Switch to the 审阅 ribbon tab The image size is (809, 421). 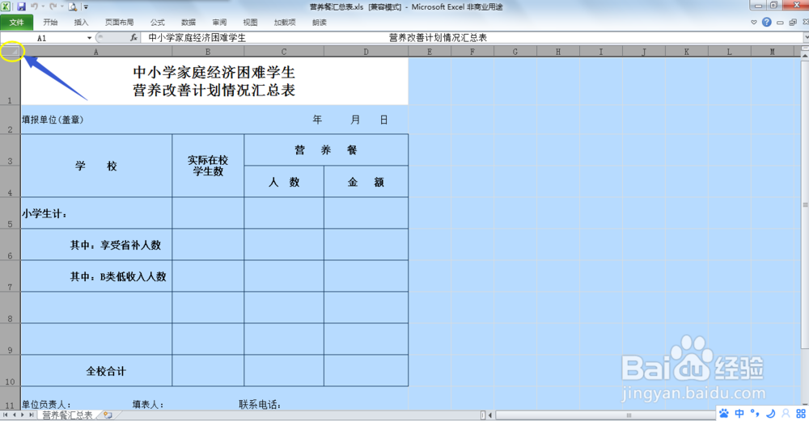[x=219, y=22]
